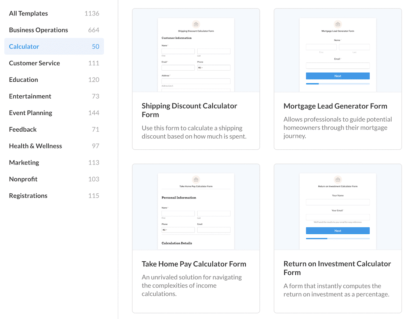Click the progress bar in Return on Investment preview
Viewport: 413px width, 319px height.
[338, 239]
